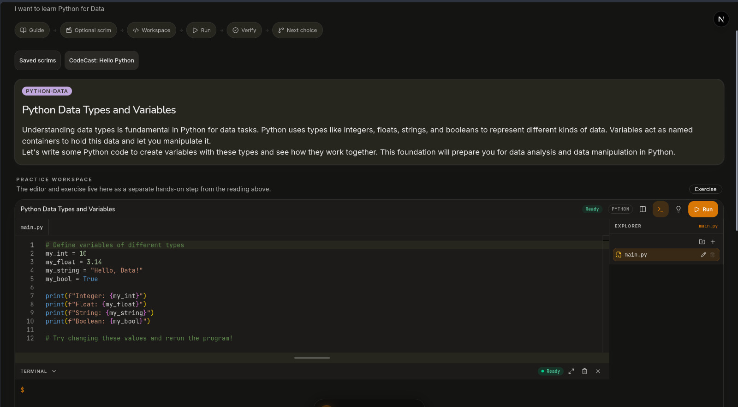
Task: Show the hint lightbulb
Action: tap(678, 209)
